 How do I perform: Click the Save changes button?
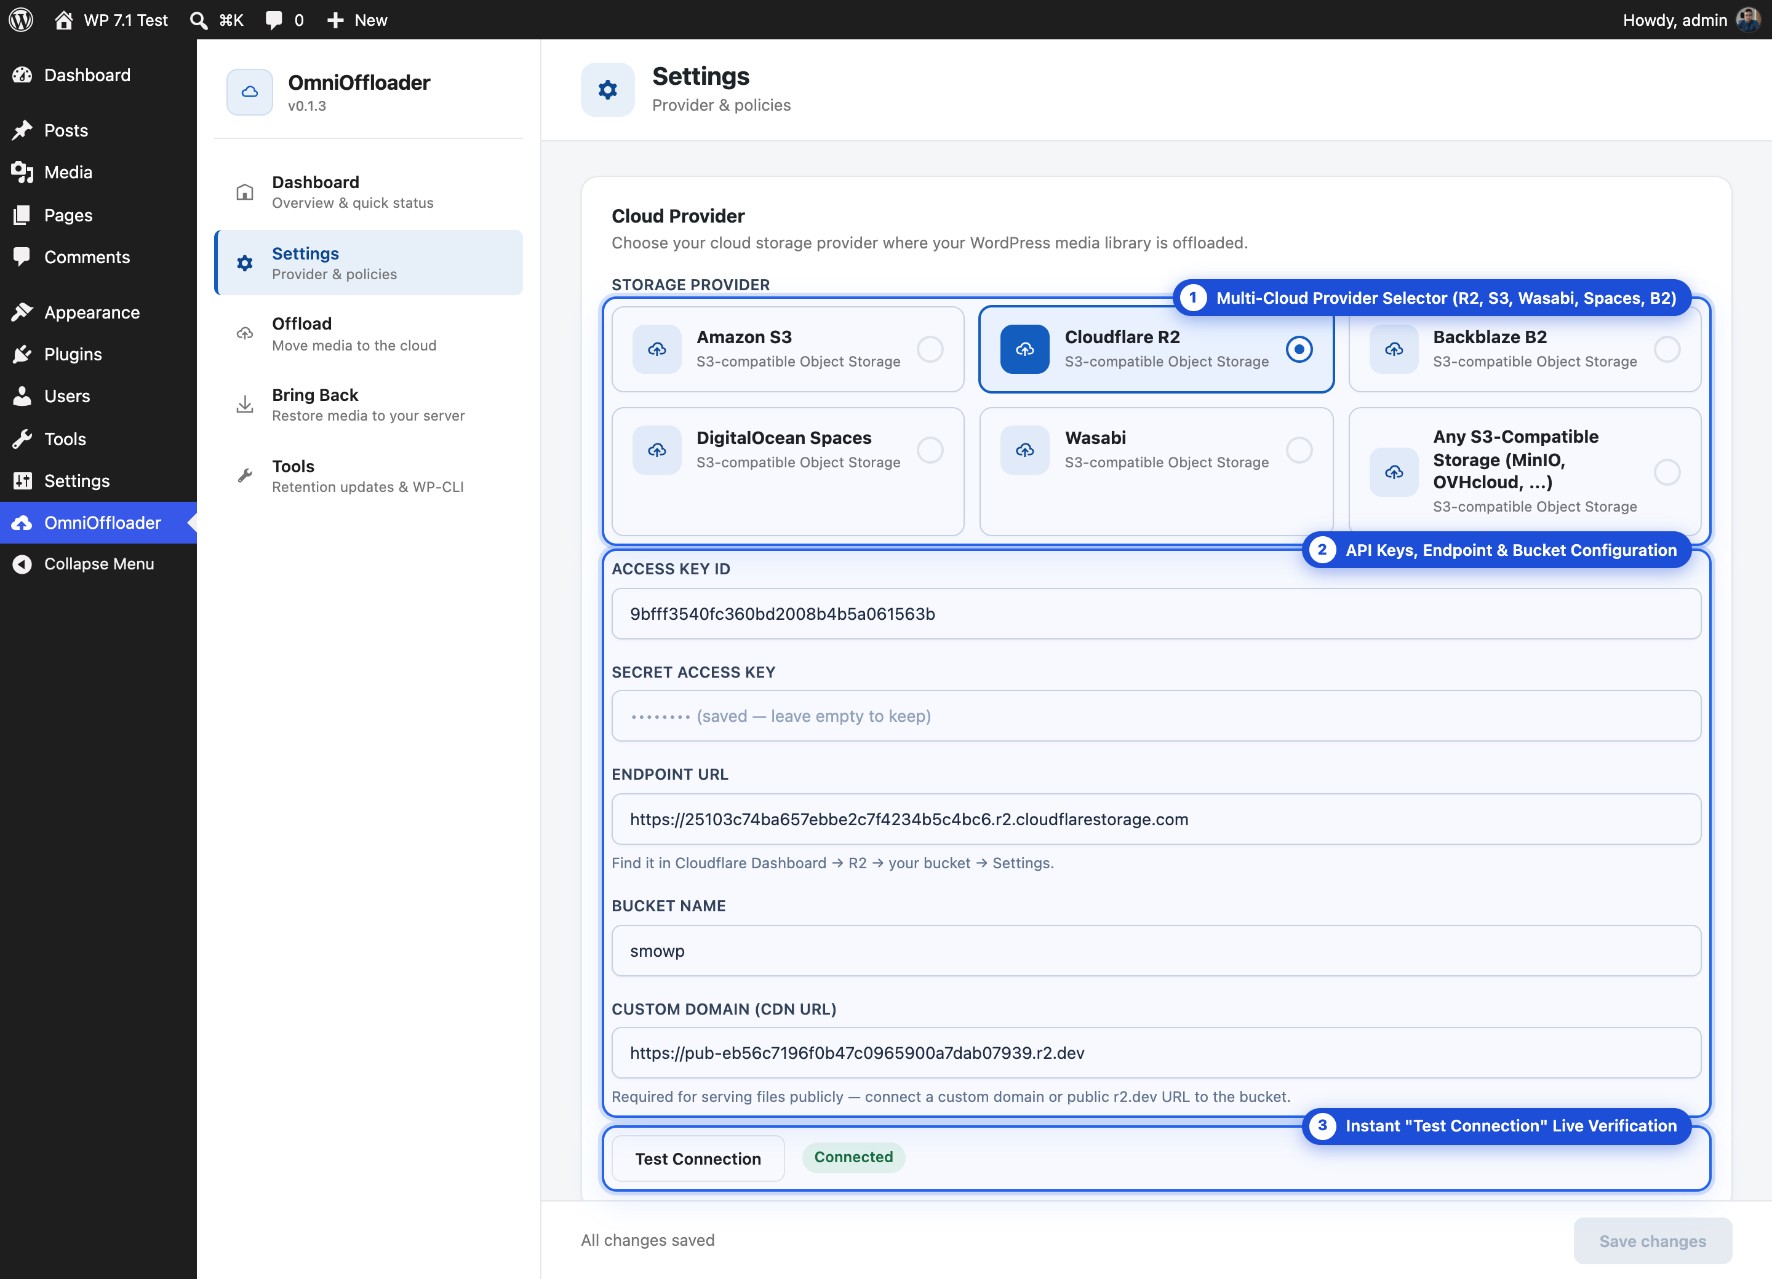pyautogui.click(x=1653, y=1241)
